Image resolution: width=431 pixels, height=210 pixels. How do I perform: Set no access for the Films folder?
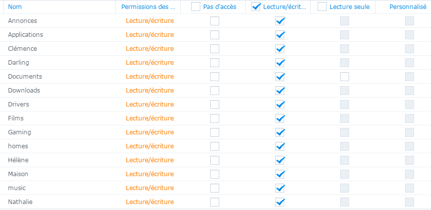pyautogui.click(x=214, y=118)
